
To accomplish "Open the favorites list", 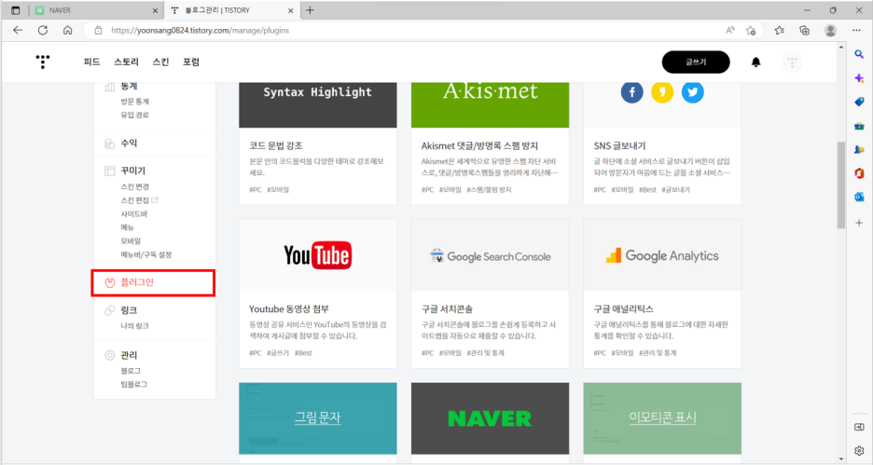I will (780, 30).
